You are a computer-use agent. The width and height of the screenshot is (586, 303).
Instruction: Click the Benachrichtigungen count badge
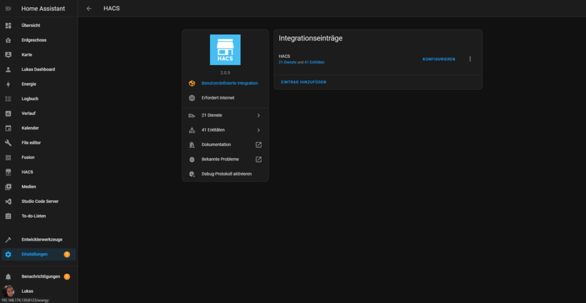pos(67,277)
